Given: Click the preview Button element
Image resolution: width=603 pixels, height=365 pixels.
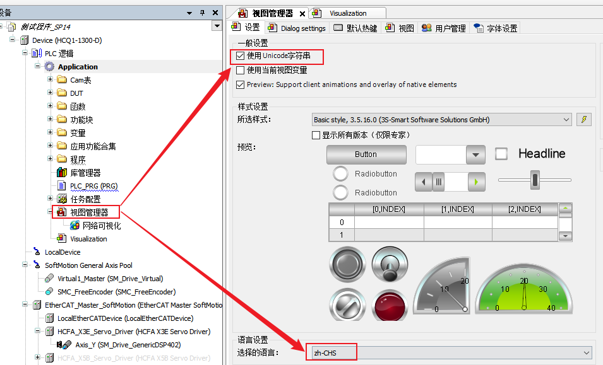Looking at the screenshot, I should click(x=366, y=154).
